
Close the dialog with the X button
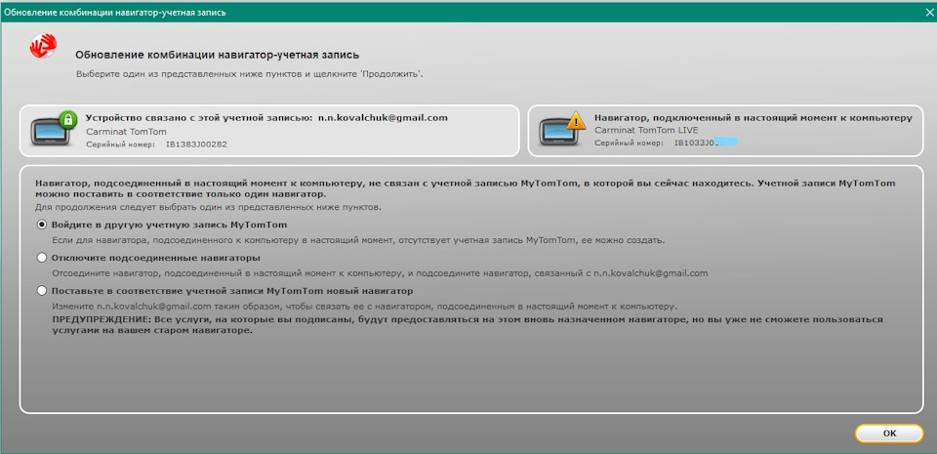pos(929,12)
